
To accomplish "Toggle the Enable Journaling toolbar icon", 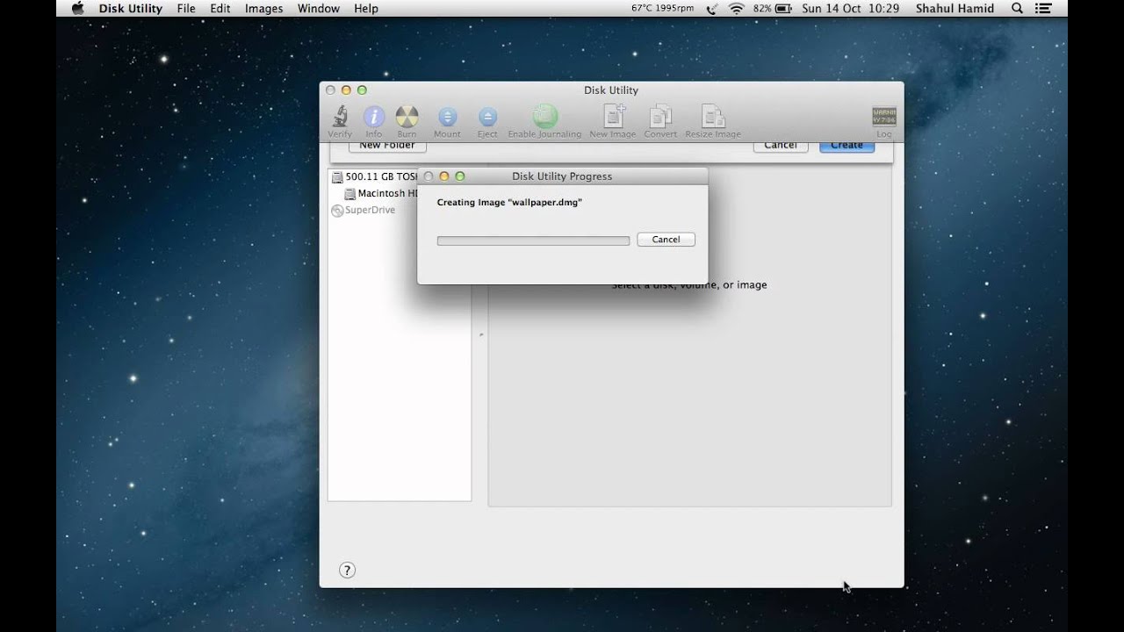I will [x=544, y=121].
